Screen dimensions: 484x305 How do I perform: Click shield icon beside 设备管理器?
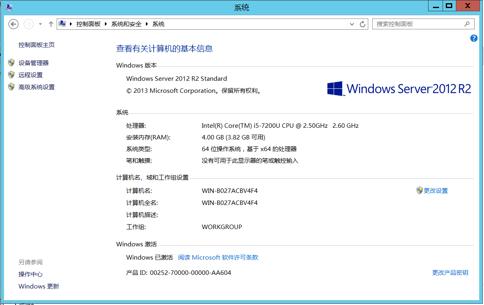[x=11, y=63]
